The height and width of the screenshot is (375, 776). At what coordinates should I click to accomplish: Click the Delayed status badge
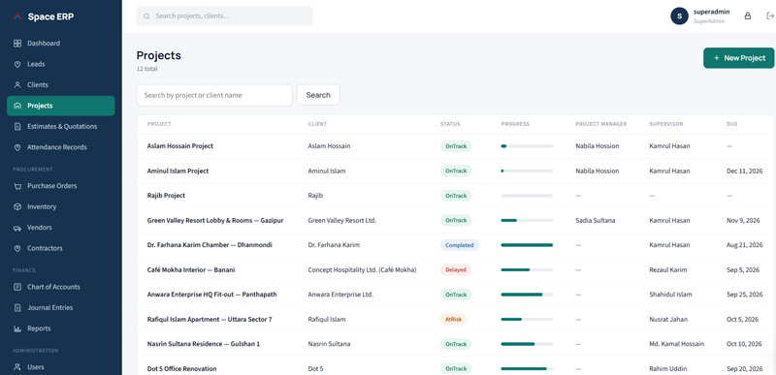[456, 269]
